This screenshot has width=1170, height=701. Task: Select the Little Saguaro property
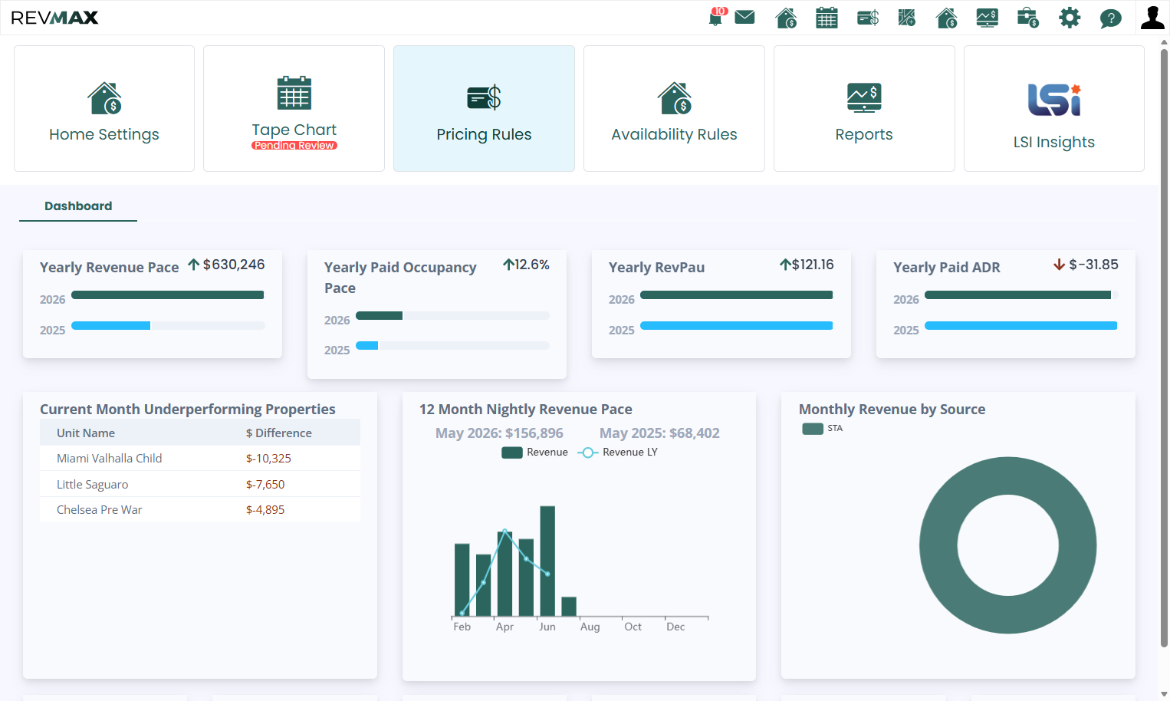pyautogui.click(x=93, y=485)
